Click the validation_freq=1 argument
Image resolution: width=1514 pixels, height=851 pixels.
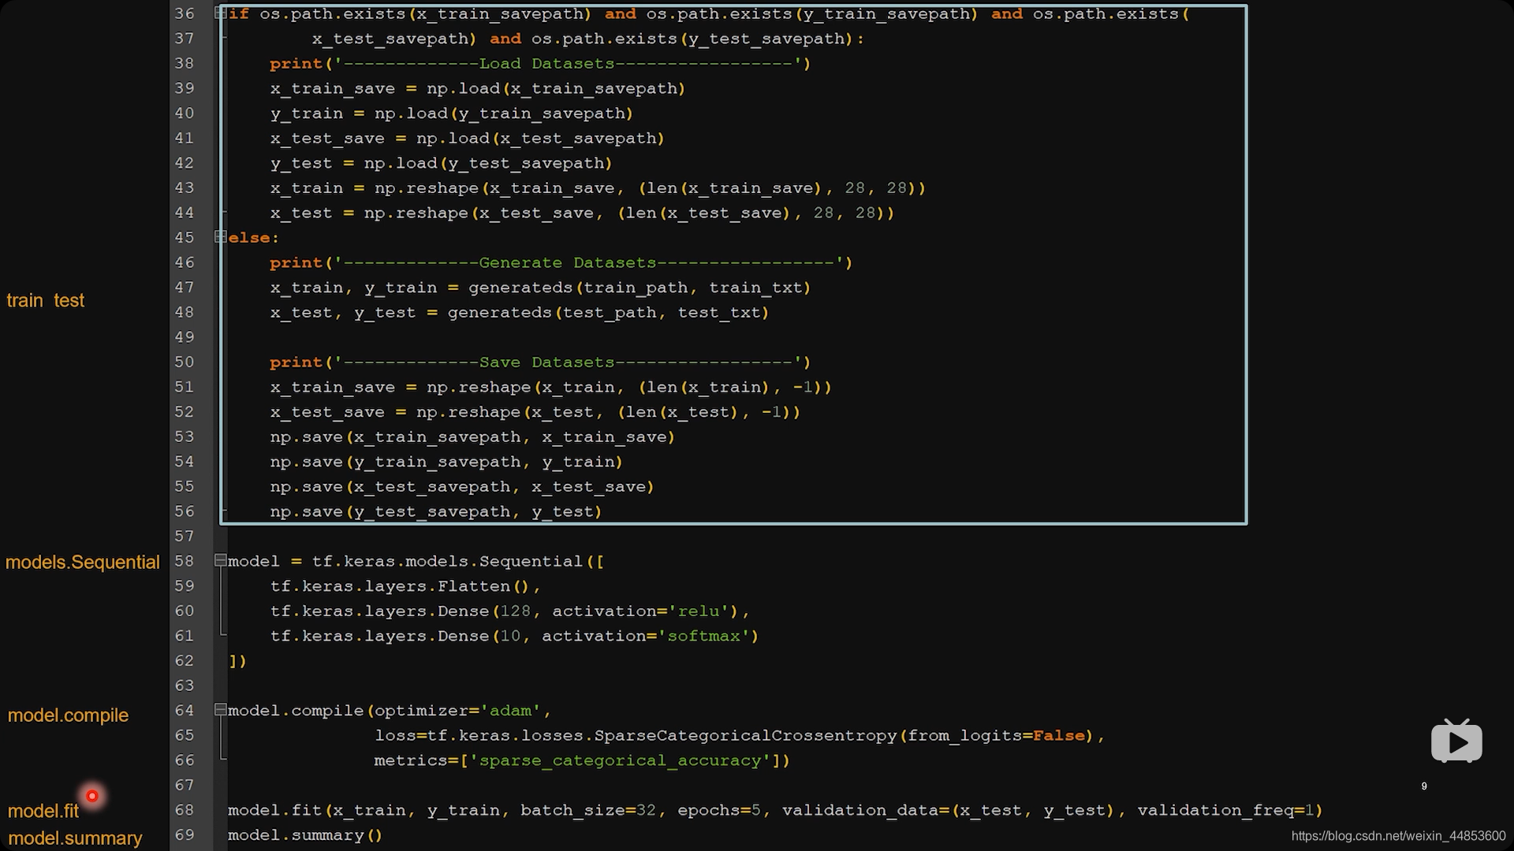click(x=1225, y=810)
